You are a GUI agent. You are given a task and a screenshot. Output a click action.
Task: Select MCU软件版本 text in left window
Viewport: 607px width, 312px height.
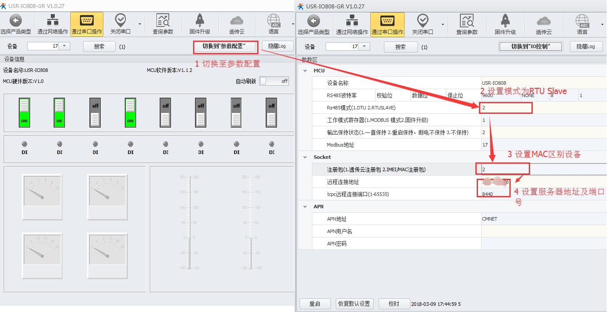click(x=170, y=70)
